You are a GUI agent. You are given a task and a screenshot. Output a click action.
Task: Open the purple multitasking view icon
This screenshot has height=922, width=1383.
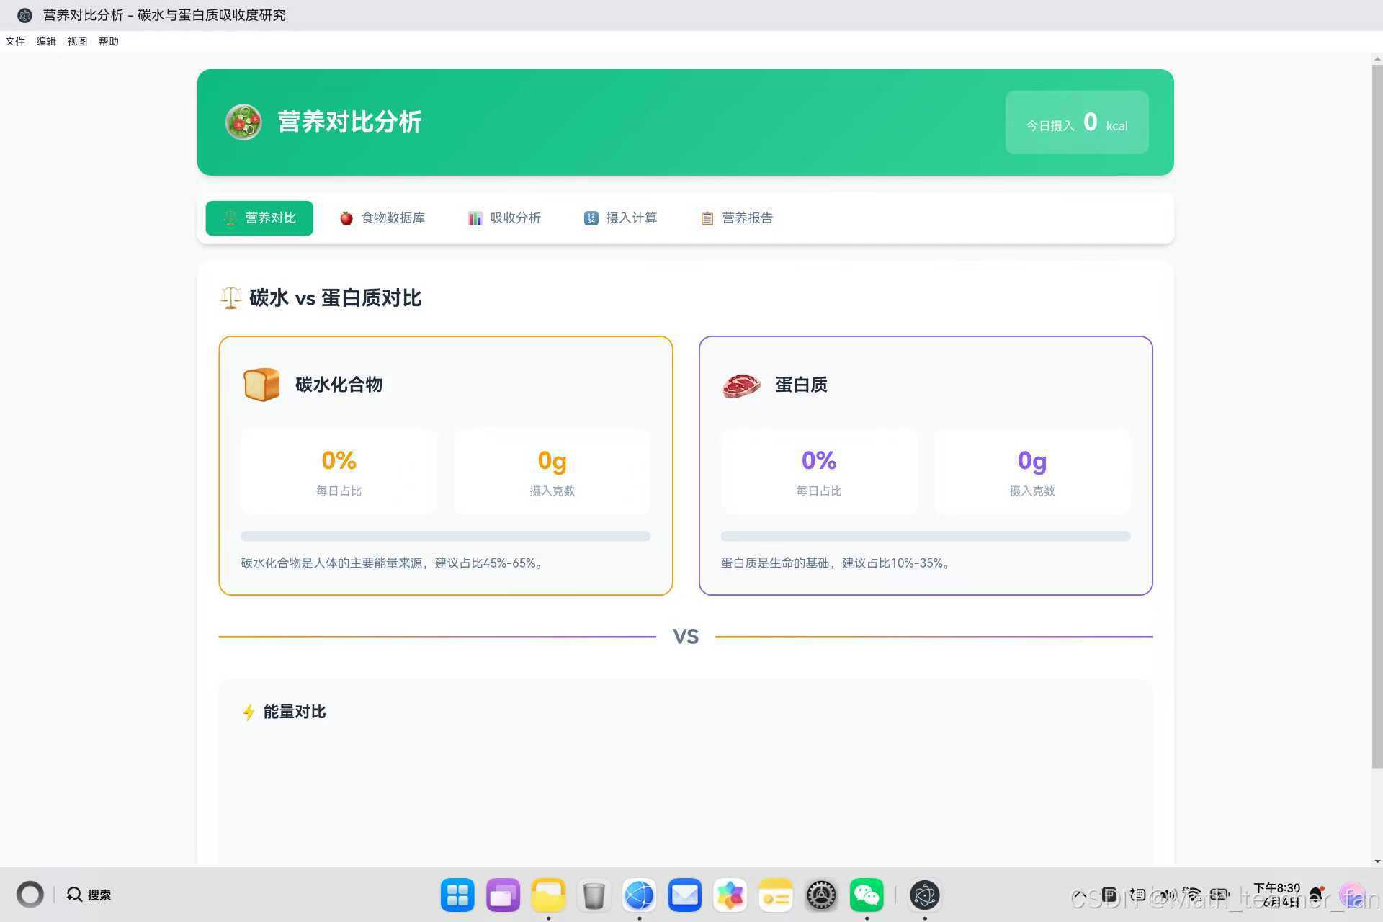pyautogui.click(x=503, y=895)
